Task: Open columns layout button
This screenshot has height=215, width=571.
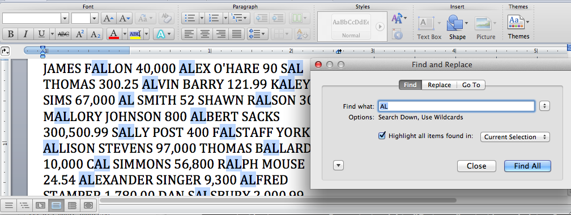Action: [299, 18]
